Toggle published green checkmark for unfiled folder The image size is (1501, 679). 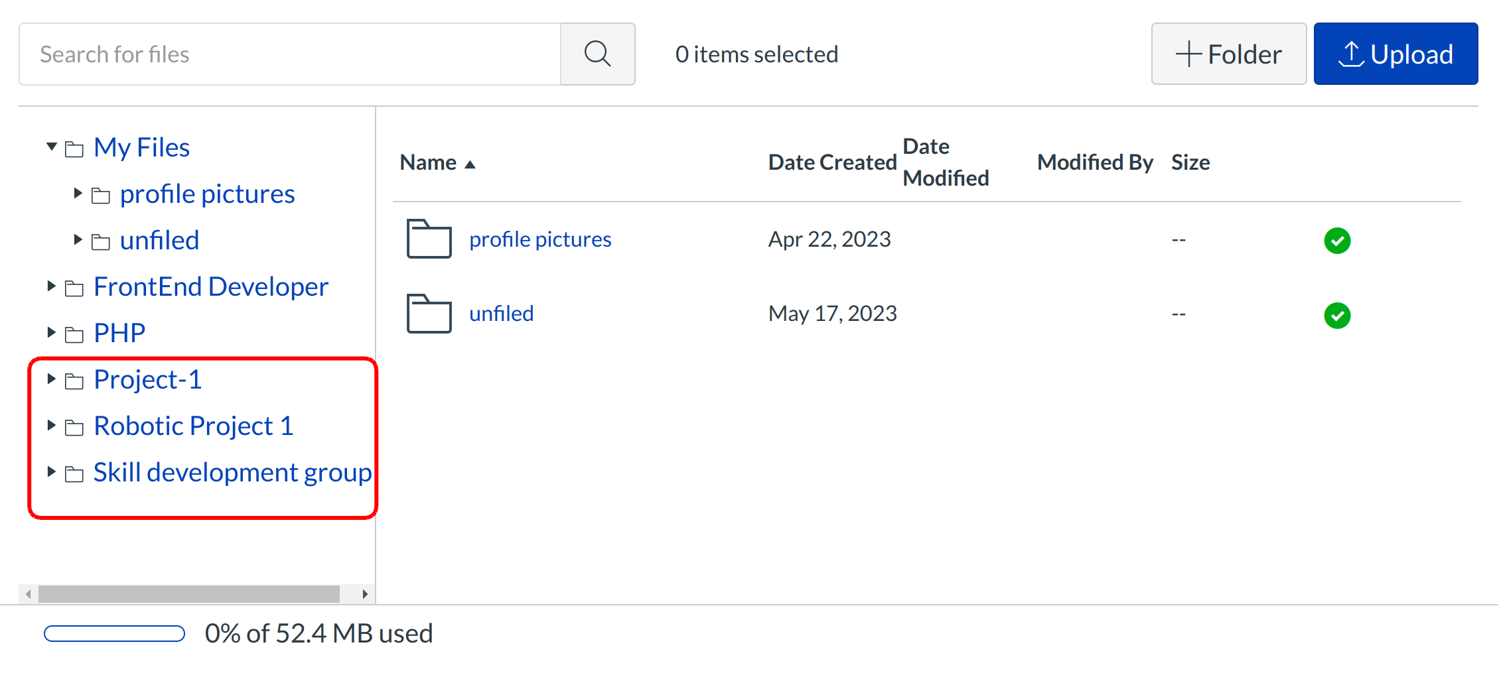tap(1336, 316)
